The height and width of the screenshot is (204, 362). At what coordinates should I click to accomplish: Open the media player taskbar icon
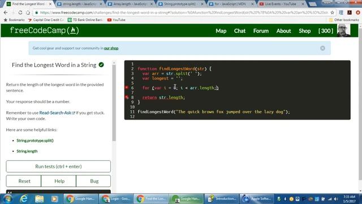(x=55, y=199)
